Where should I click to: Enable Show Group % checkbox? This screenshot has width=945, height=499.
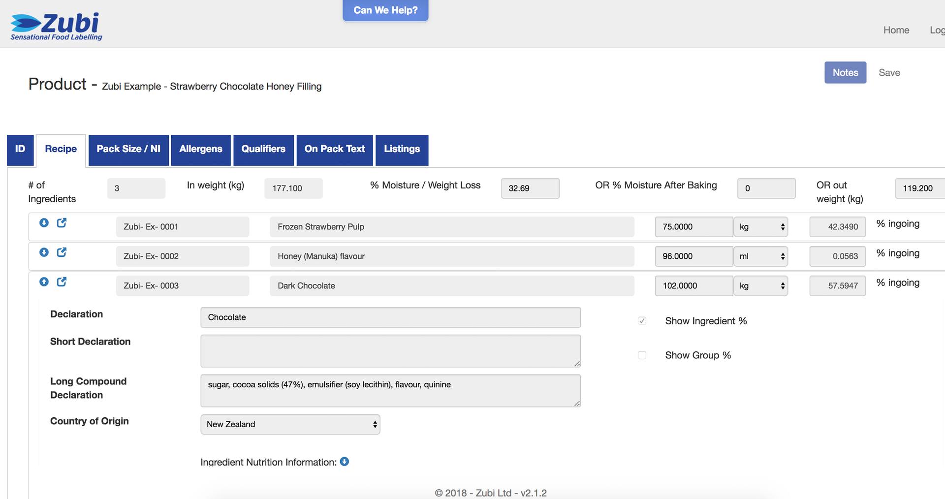pyautogui.click(x=642, y=355)
